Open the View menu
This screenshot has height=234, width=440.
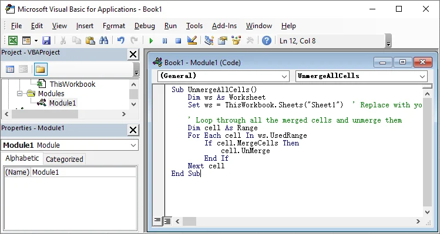click(59, 26)
